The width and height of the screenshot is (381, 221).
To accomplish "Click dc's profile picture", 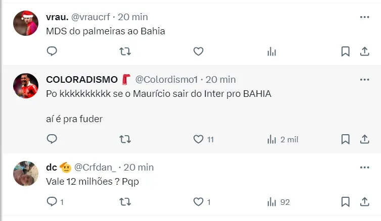I will pos(26,173).
